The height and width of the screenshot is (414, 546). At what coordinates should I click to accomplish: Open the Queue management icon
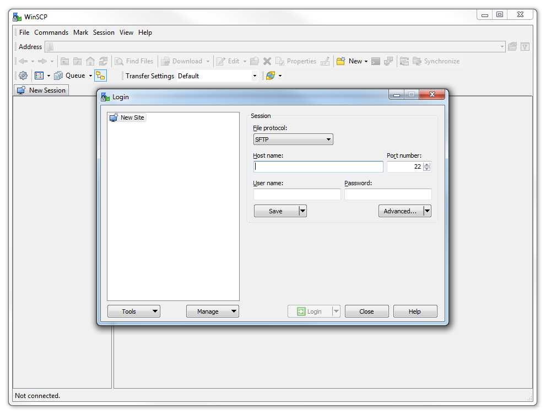(x=58, y=76)
